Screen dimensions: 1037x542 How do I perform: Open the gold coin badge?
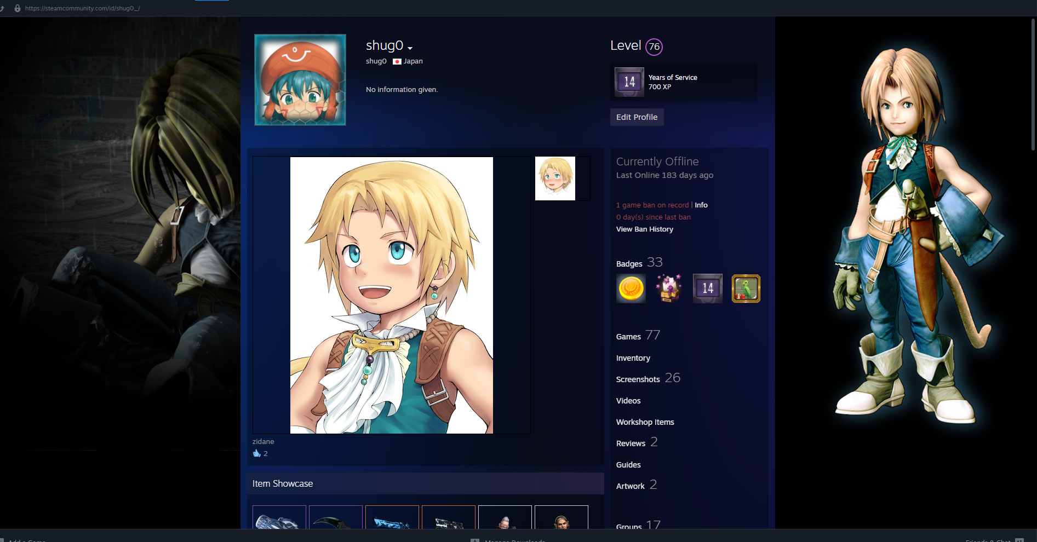[631, 289]
